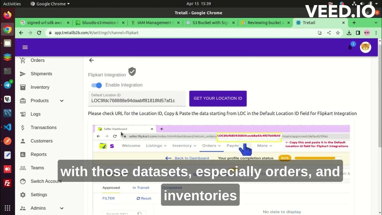Switch to the 'S3 Bucket with Sign' tab
This screenshot has height=215, width=382.
pos(210,23)
